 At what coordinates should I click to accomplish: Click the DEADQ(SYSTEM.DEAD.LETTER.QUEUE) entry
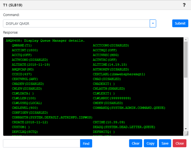pos(124,127)
